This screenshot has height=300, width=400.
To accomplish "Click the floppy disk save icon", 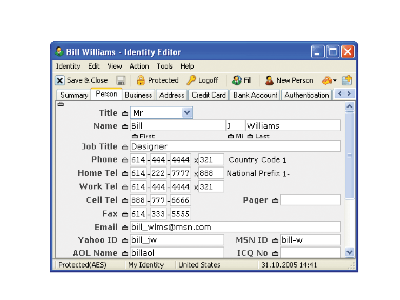I will tap(121, 81).
